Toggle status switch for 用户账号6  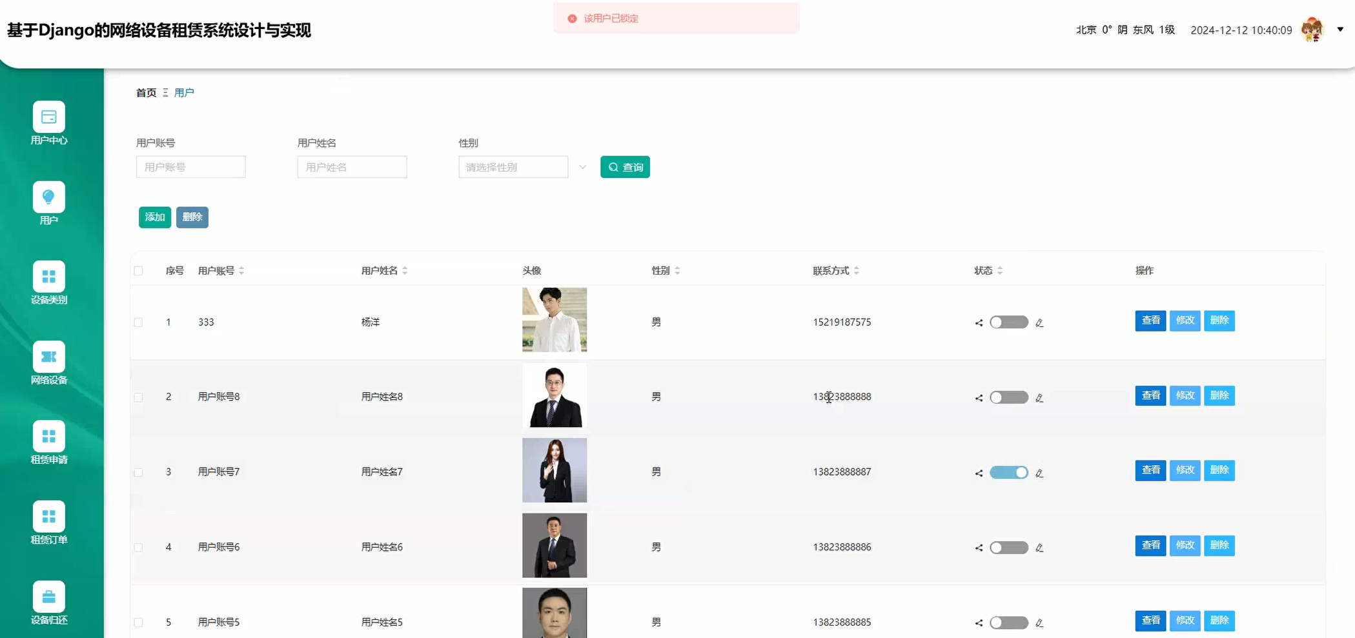coord(1009,548)
